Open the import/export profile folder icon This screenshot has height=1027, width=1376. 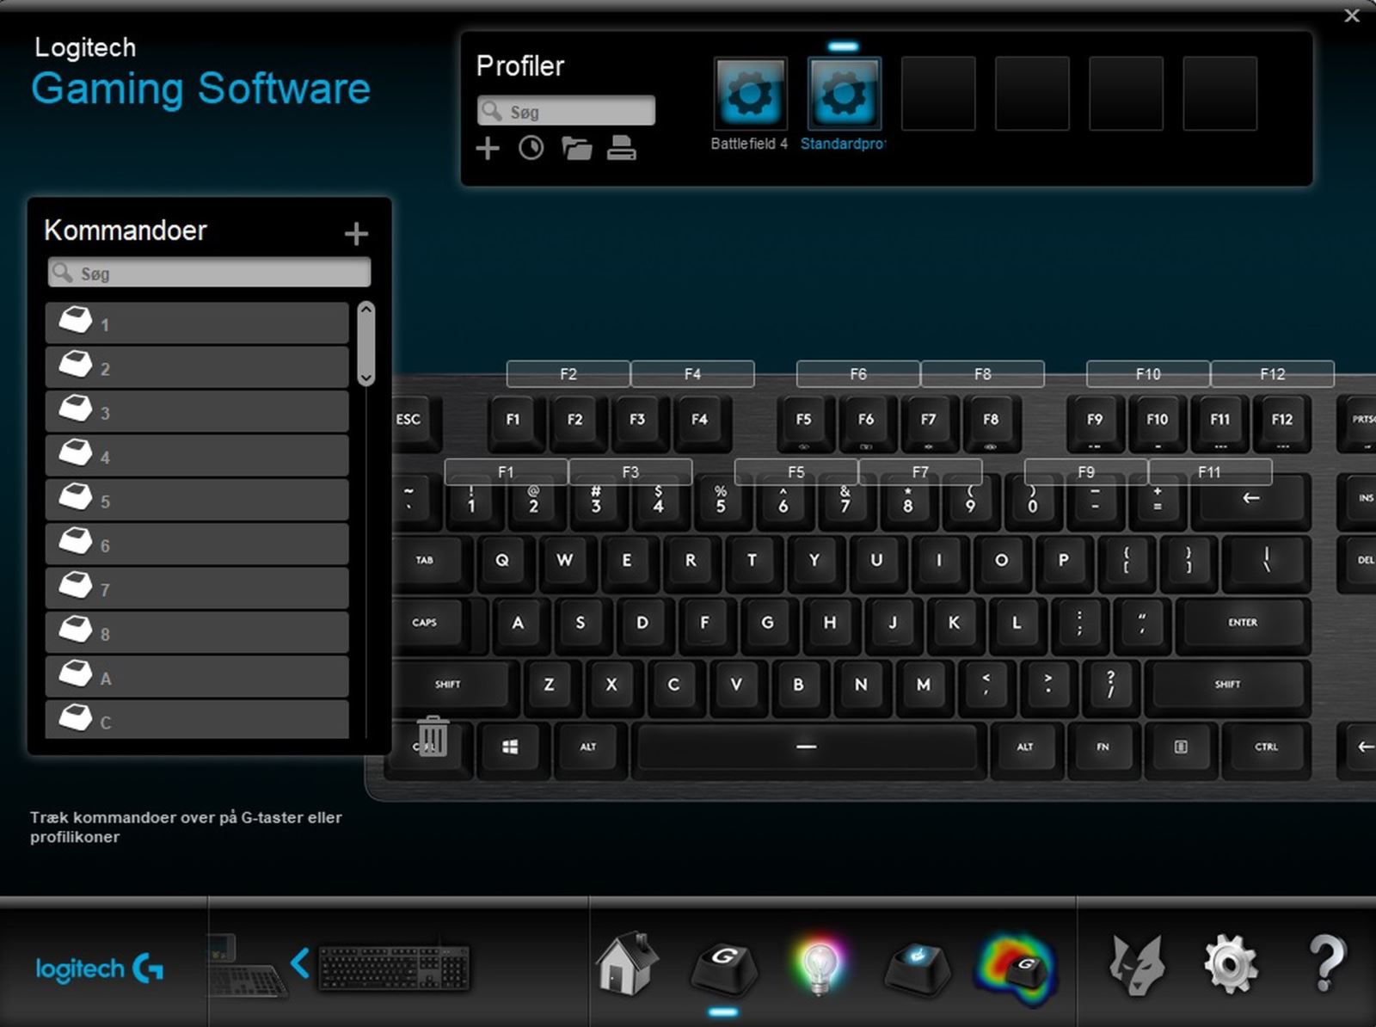coord(576,148)
